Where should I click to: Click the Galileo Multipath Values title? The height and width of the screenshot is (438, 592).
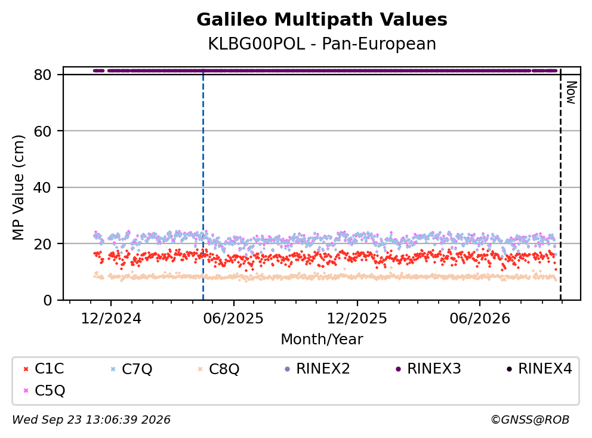tap(322, 20)
